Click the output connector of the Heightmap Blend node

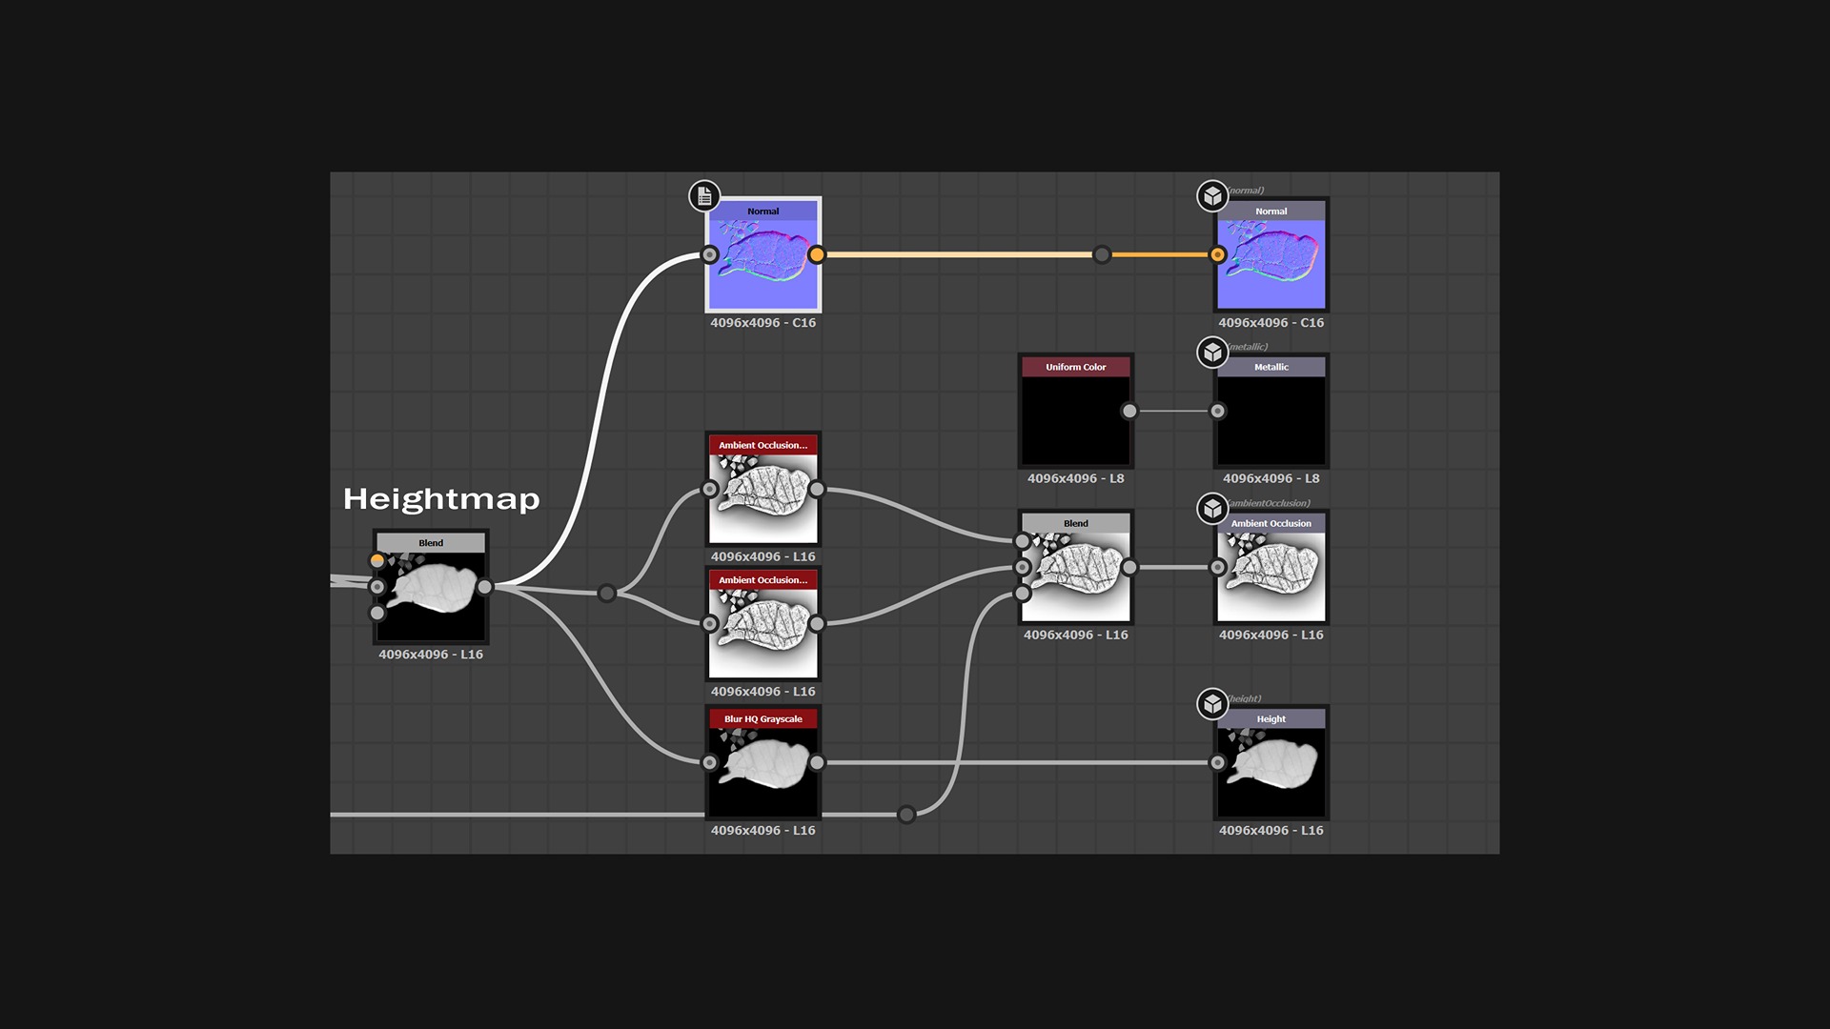pyautogui.click(x=485, y=587)
